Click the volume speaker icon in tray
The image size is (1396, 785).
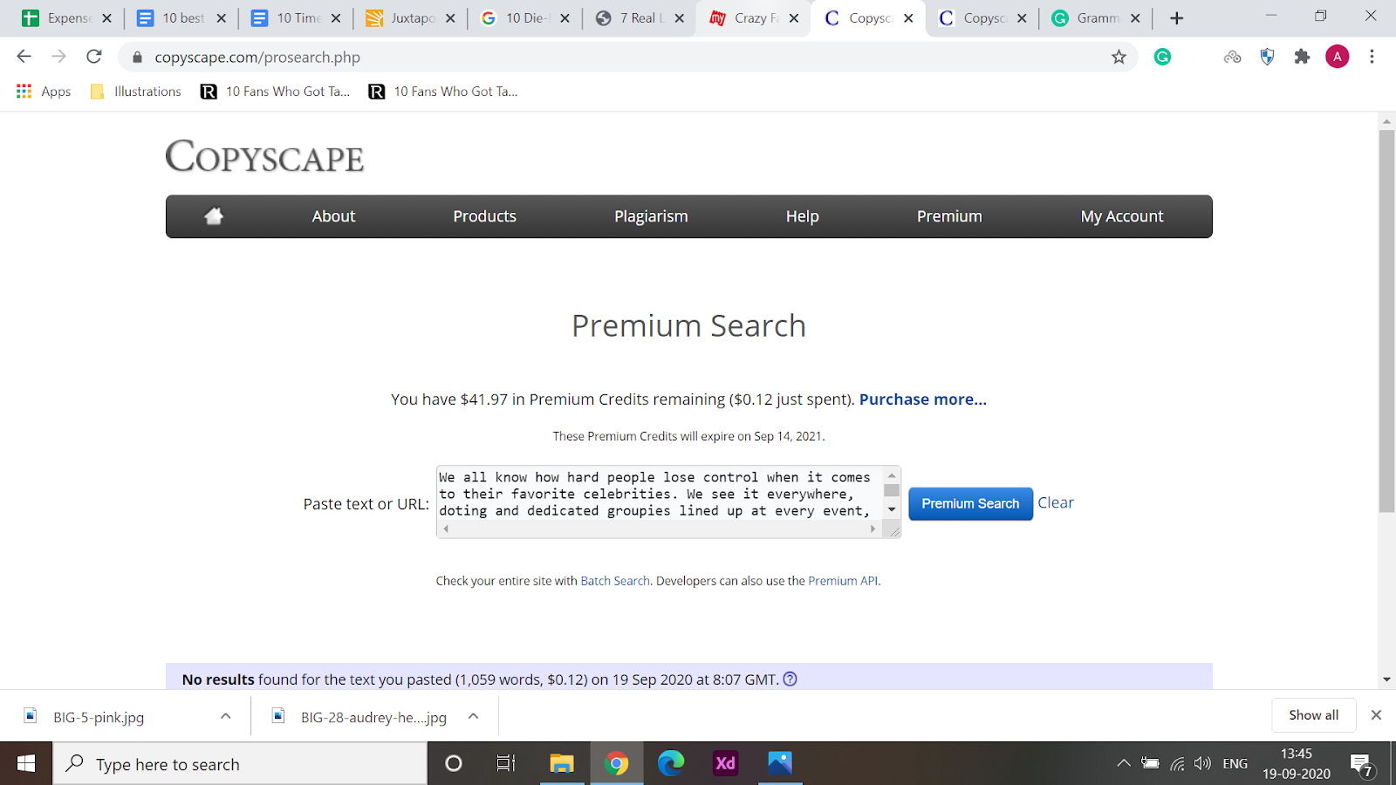click(x=1203, y=764)
